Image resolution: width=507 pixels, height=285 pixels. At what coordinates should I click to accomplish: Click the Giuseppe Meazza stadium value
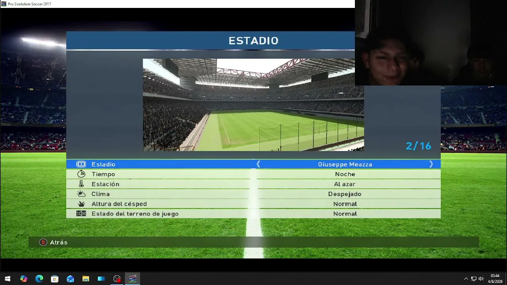tap(345, 164)
